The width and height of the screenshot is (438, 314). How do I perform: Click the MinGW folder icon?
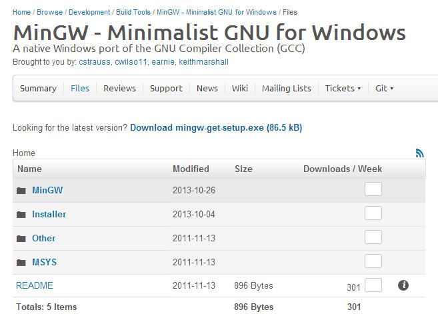(21, 191)
